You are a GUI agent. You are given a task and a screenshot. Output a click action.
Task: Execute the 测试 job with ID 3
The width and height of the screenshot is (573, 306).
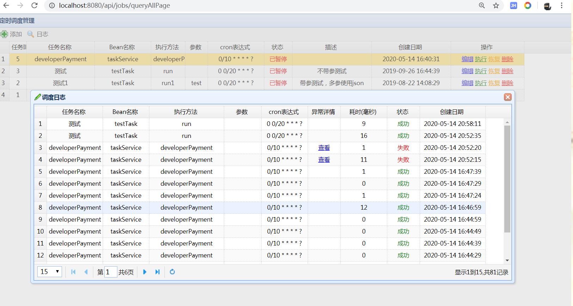pyautogui.click(x=481, y=71)
